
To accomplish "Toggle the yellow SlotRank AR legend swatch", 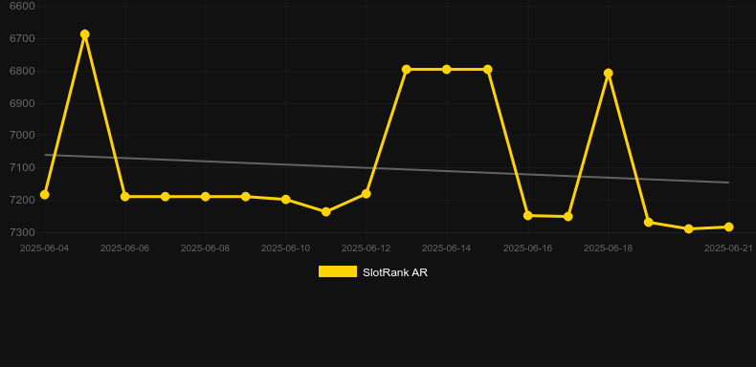I will pyautogui.click(x=338, y=271).
